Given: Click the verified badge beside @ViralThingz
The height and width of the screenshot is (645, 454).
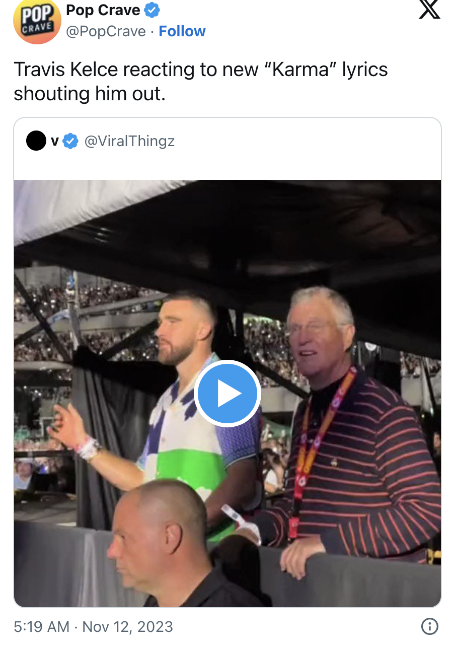Looking at the screenshot, I should pos(70,142).
